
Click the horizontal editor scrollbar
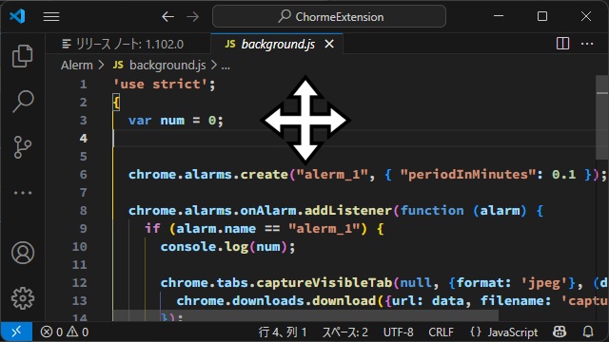tap(305, 314)
